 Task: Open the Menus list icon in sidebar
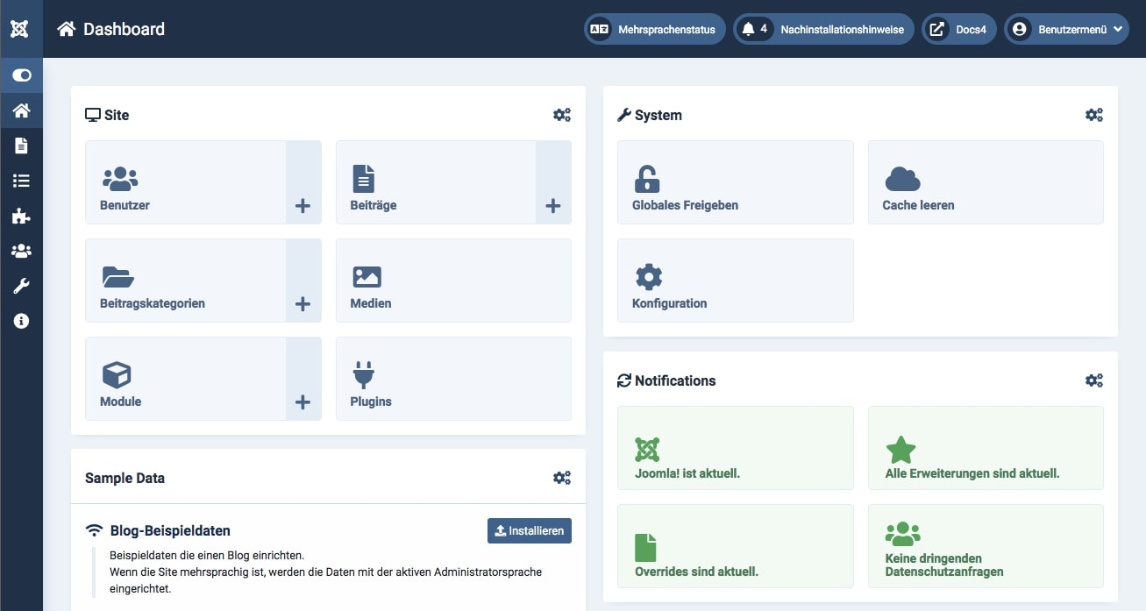click(x=21, y=181)
